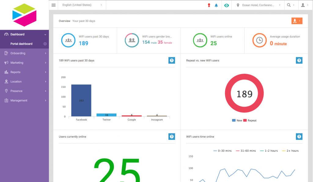Click the hamburger menu icon

[53, 5]
